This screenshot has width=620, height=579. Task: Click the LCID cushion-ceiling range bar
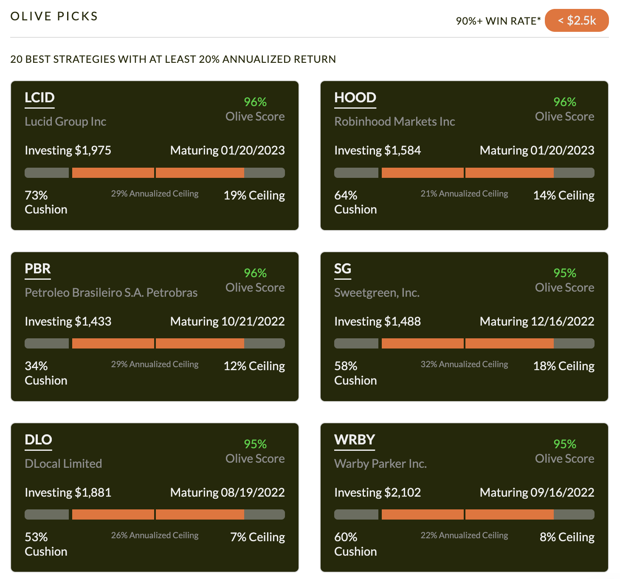click(155, 173)
